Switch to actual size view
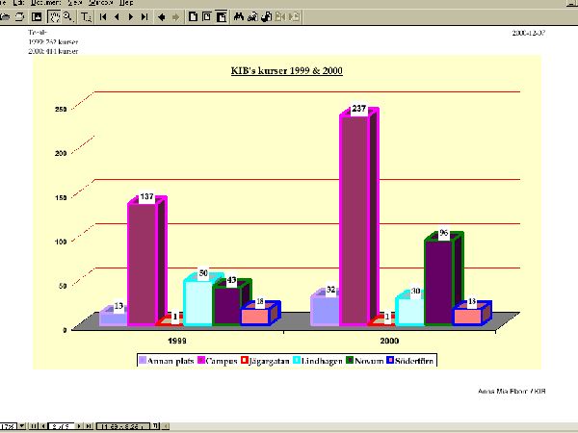 point(193,16)
